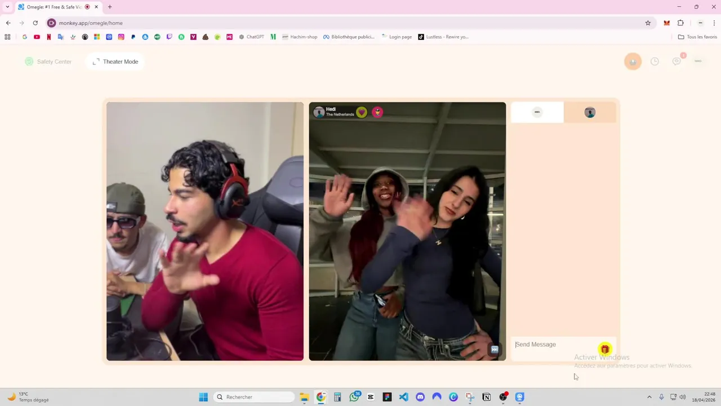This screenshot has width=721, height=406.
Task: Enable Theater Mode
Action: pos(115,61)
